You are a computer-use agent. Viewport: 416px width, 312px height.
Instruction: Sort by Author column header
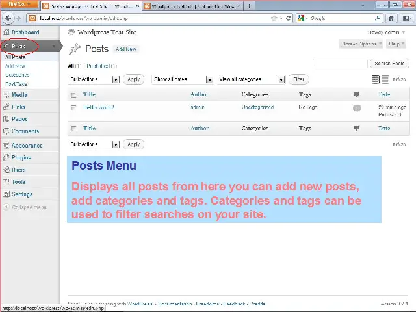point(200,94)
